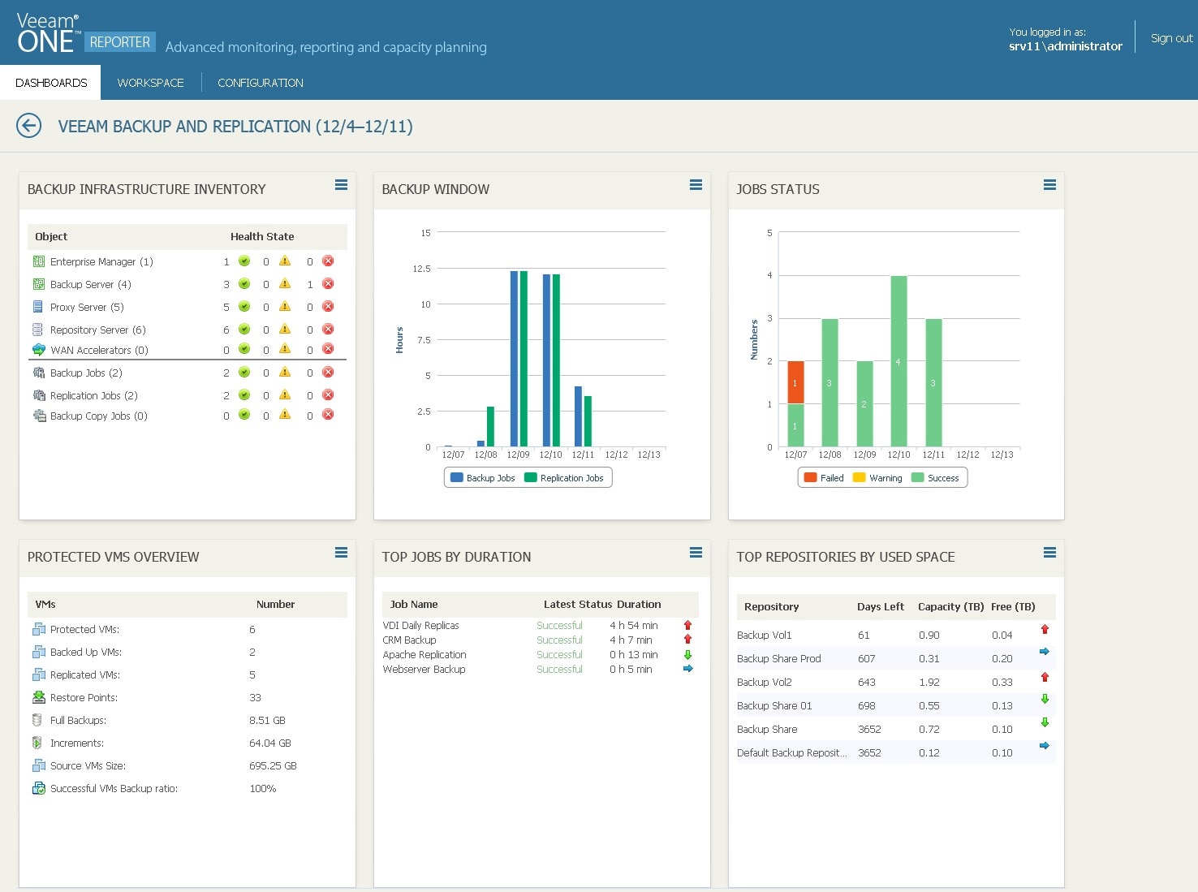Open the CRM Backup job
Screen dimensions: 1198x892
[409, 640]
